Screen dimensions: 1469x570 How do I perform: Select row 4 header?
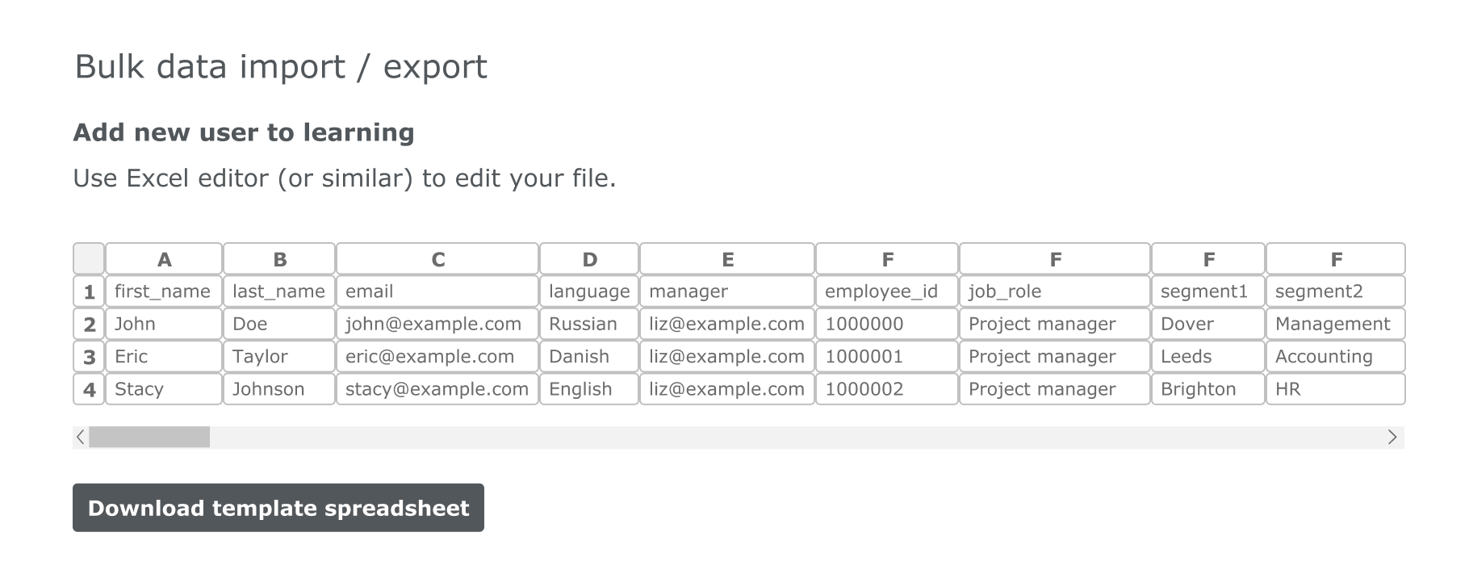tap(89, 389)
